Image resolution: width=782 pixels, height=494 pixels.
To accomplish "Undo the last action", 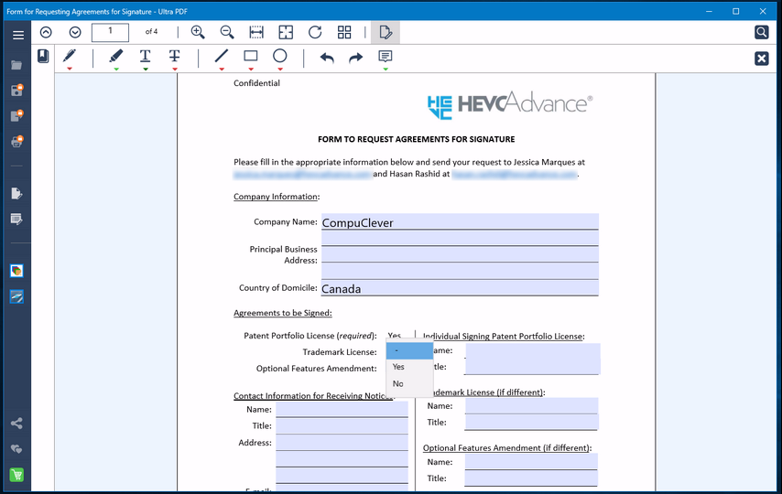I will 327,58.
